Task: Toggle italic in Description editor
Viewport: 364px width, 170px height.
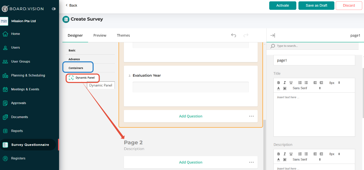Action: pyautogui.click(x=285, y=154)
